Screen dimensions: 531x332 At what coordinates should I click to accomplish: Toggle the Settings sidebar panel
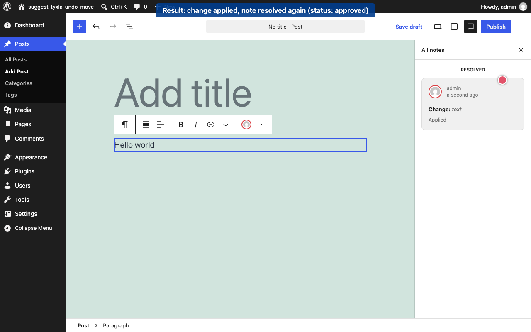454,27
